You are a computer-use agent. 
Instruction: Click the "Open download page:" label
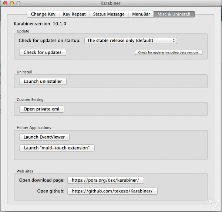42,180
